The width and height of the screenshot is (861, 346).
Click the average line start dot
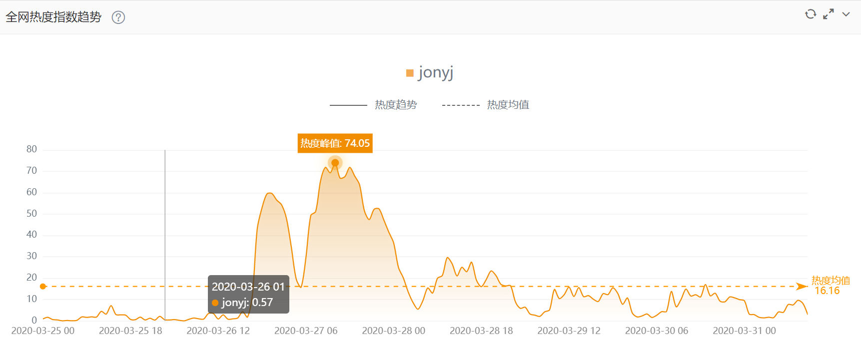[43, 287]
